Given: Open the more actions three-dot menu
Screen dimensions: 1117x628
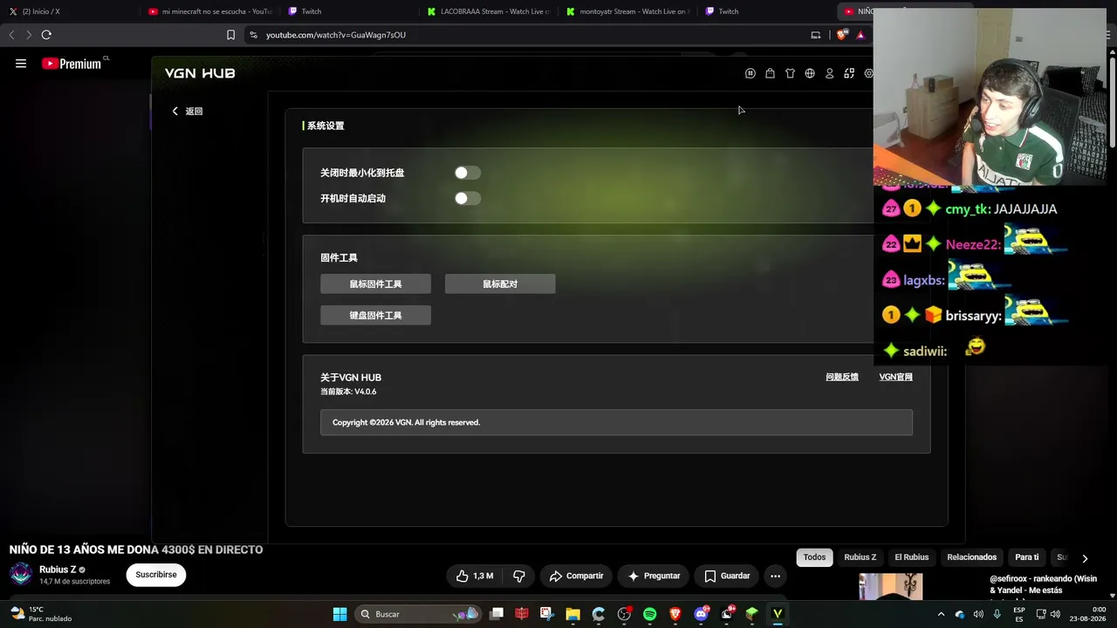Looking at the screenshot, I should (x=775, y=576).
